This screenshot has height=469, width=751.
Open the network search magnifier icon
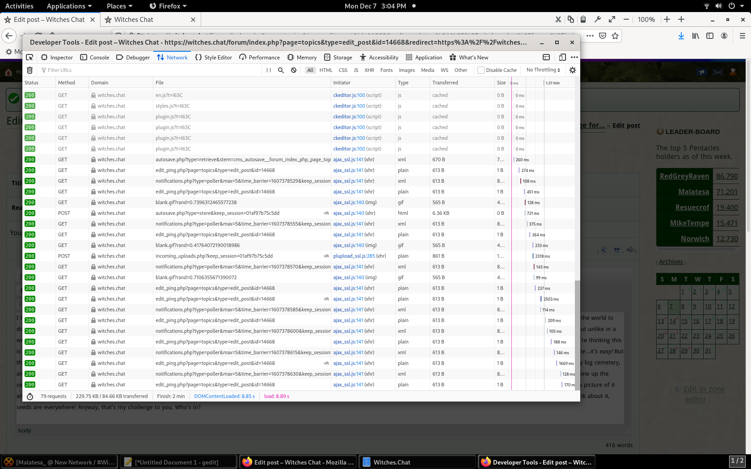click(x=281, y=70)
